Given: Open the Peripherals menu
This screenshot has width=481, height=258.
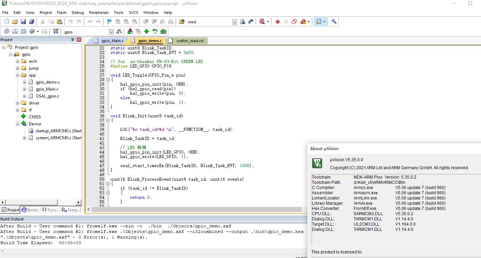Looking at the screenshot, I should point(99,13).
